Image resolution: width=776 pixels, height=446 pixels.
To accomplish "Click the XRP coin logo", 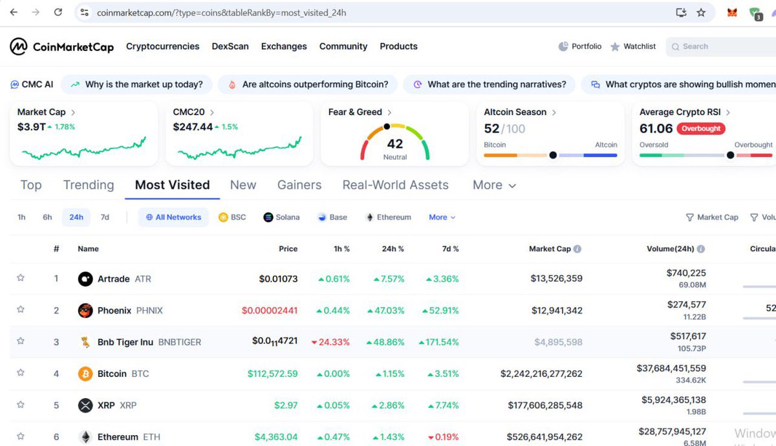I will [x=85, y=405].
